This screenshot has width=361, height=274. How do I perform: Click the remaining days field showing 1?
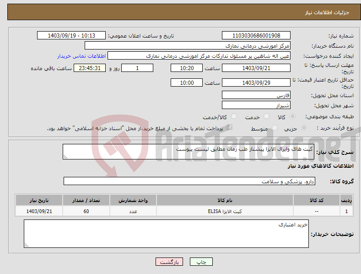(137, 68)
